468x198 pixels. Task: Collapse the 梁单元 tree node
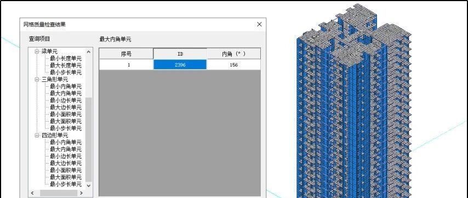tap(37, 51)
